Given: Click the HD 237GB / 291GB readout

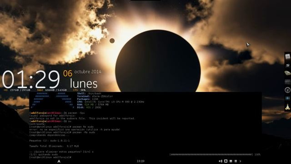Looking at the screenshot, I should click(17, 90).
